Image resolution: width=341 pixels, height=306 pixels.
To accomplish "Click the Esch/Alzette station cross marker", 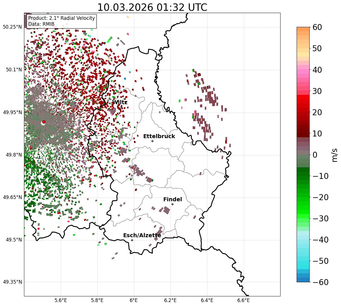I will pyautogui.click(x=132, y=240).
